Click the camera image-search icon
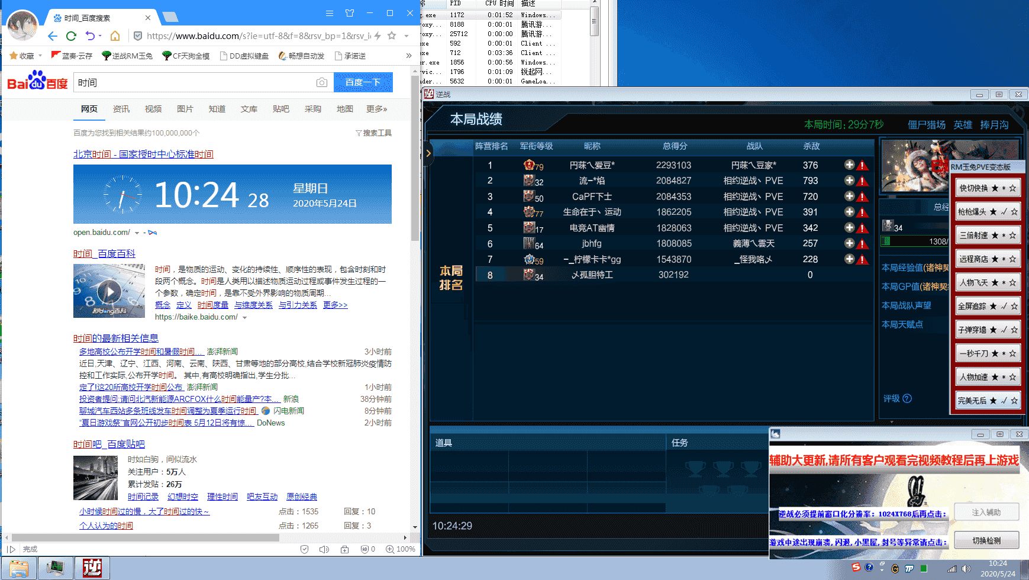This screenshot has width=1029, height=580. (x=321, y=83)
